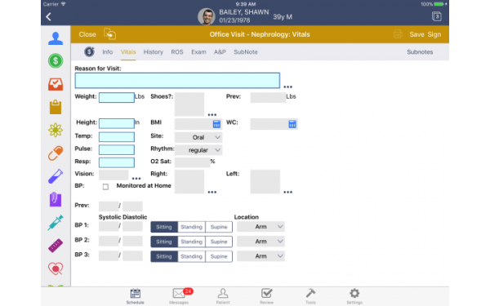Open the patient profile sidebar icon

56,38
